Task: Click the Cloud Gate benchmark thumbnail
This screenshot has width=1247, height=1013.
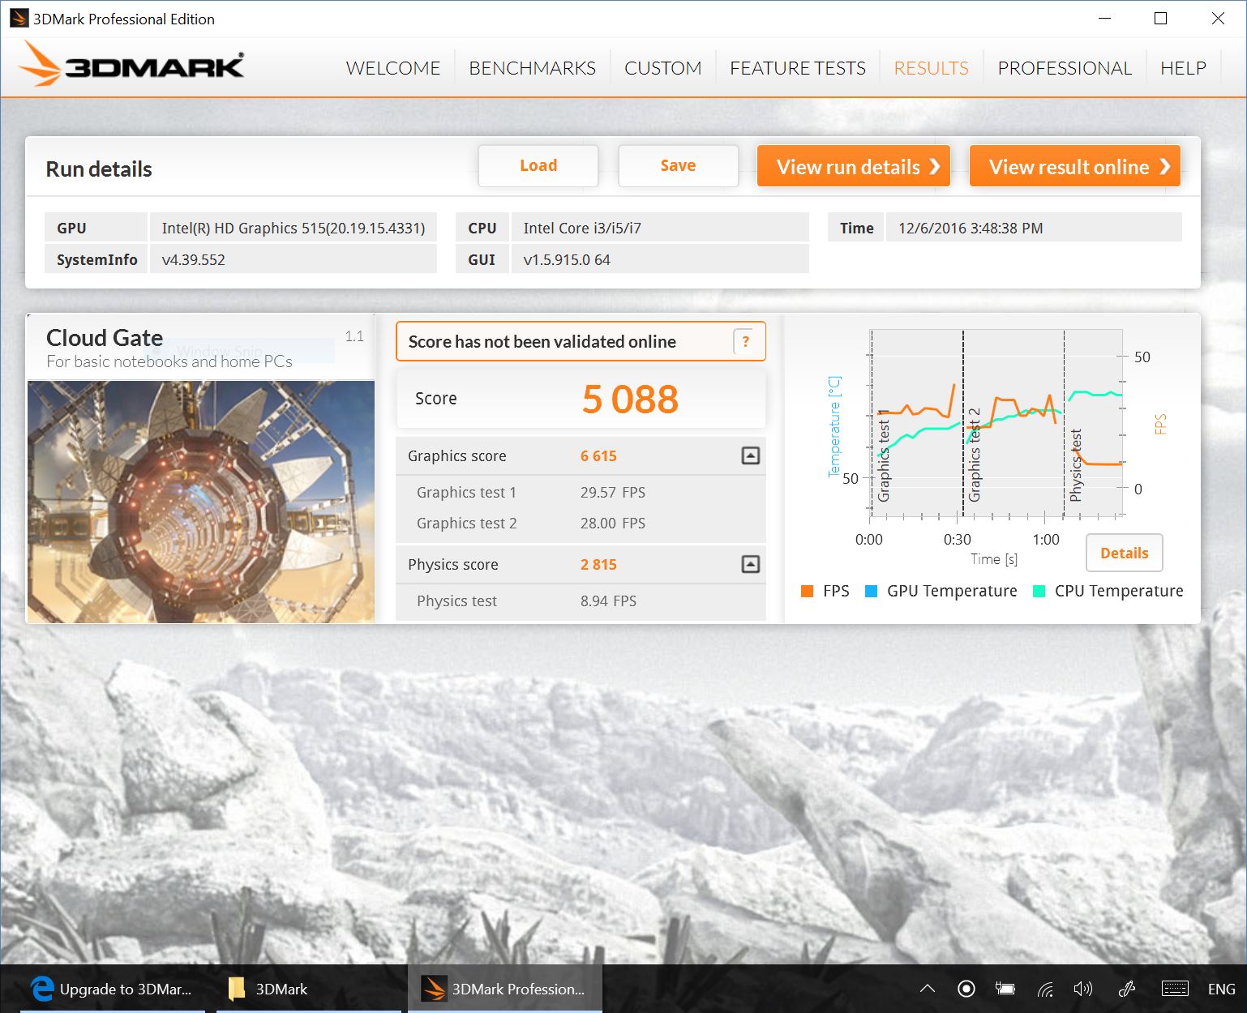Action: tap(201, 502)
